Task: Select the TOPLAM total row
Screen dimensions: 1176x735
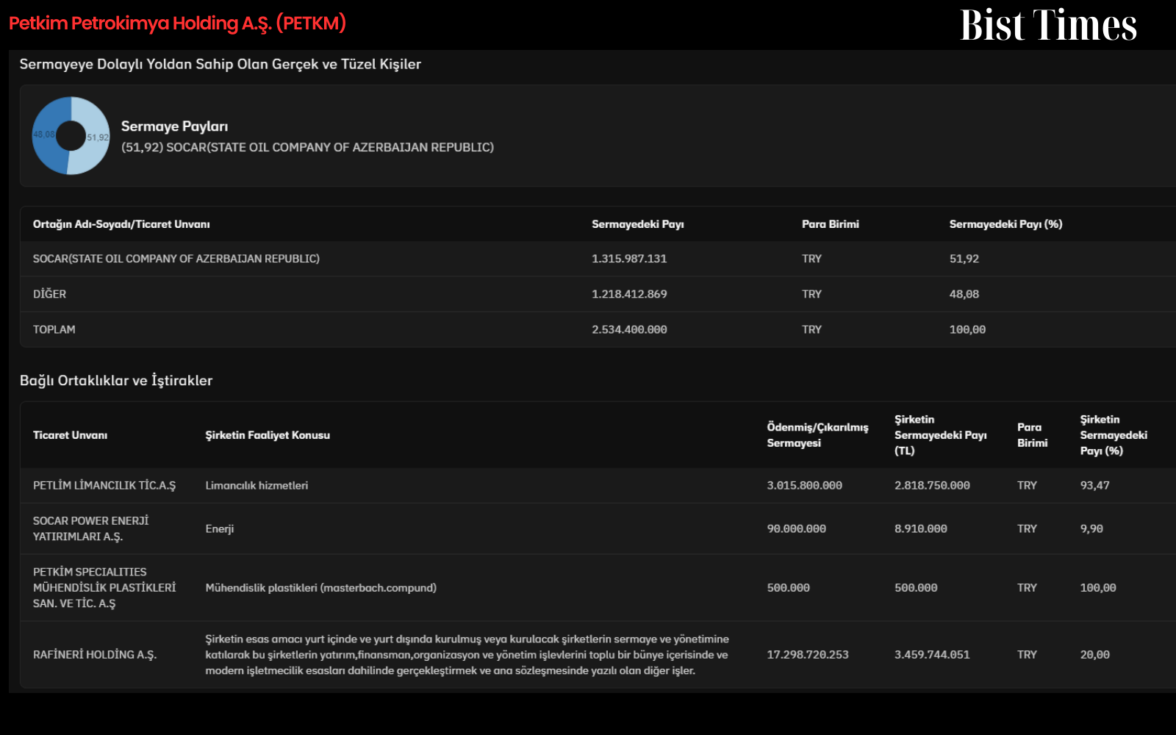Action: 598,329
